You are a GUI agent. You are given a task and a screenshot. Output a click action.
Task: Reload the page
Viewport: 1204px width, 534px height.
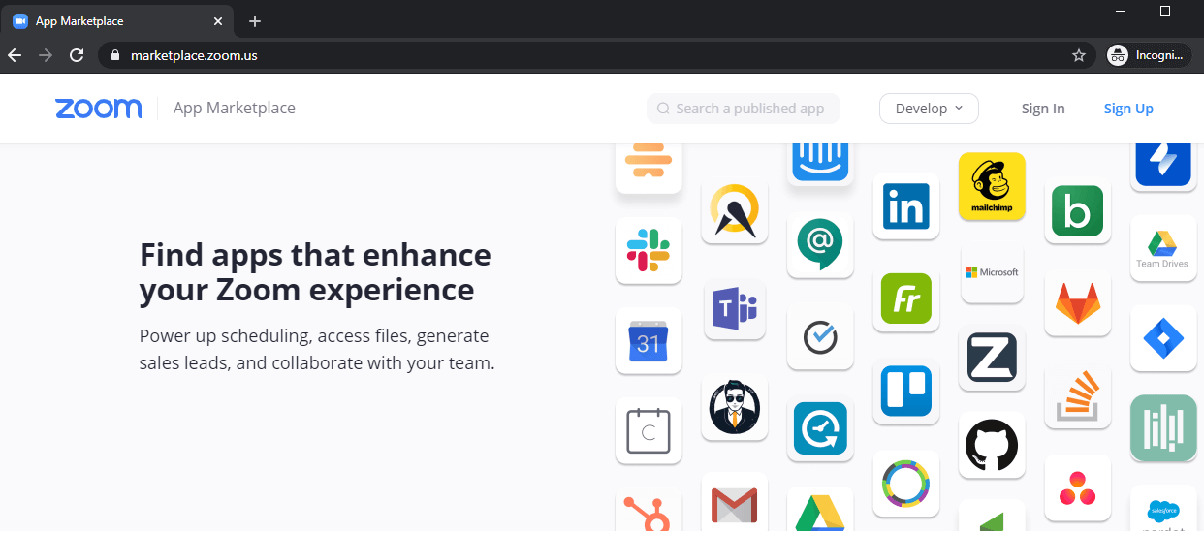point(77,55)
